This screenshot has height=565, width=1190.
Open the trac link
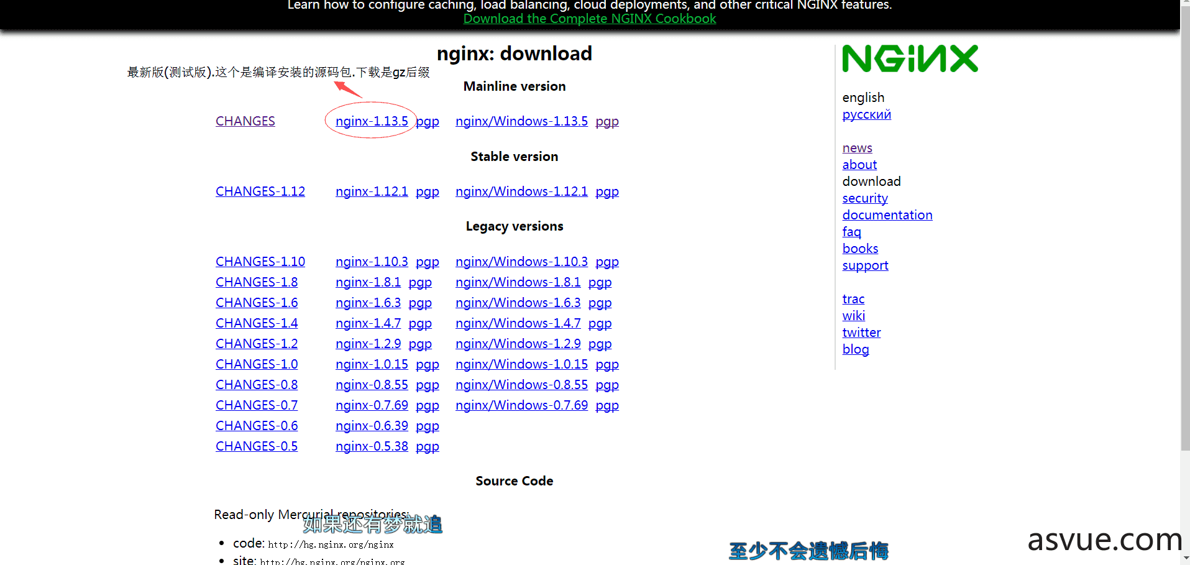click(853, 299)
